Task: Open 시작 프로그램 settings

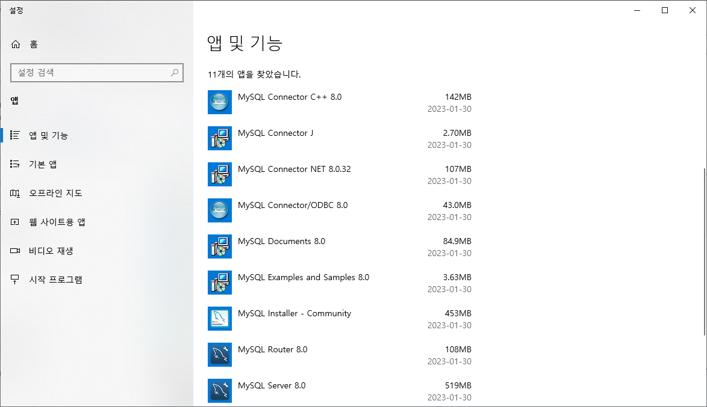Action: (96, 280)
